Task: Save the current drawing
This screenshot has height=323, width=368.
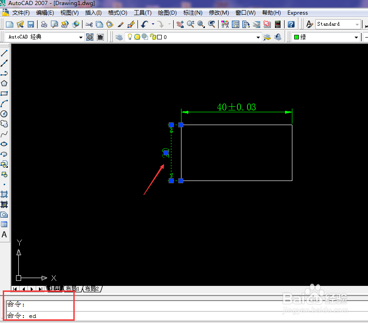Action: pos(31,24)
